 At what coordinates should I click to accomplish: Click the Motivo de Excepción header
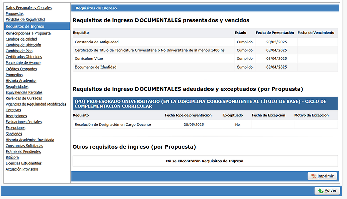pyautogui.click(x=311, y=115)
